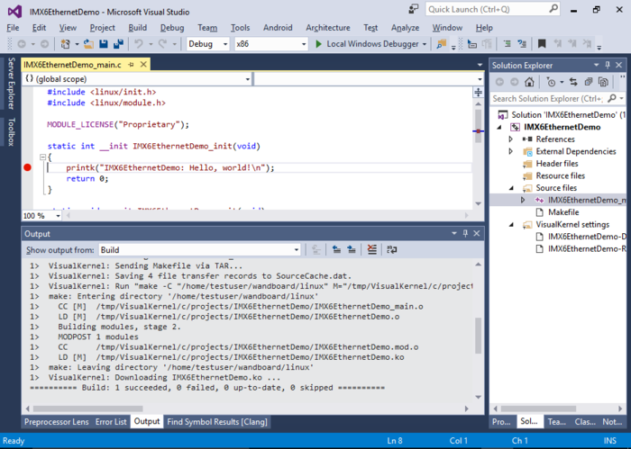Open the Analyze menu
The height and width of the screenshot is (449, 631).
(405, 28)
